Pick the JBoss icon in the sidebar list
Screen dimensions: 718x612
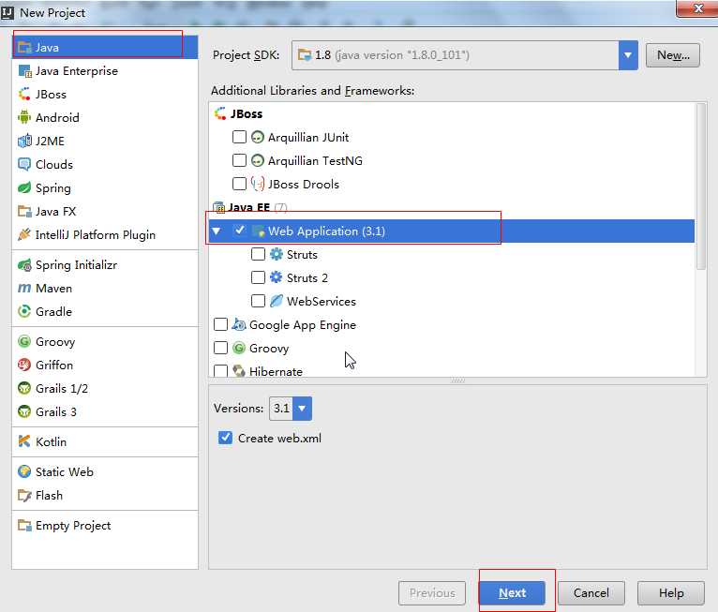(24, 95)
